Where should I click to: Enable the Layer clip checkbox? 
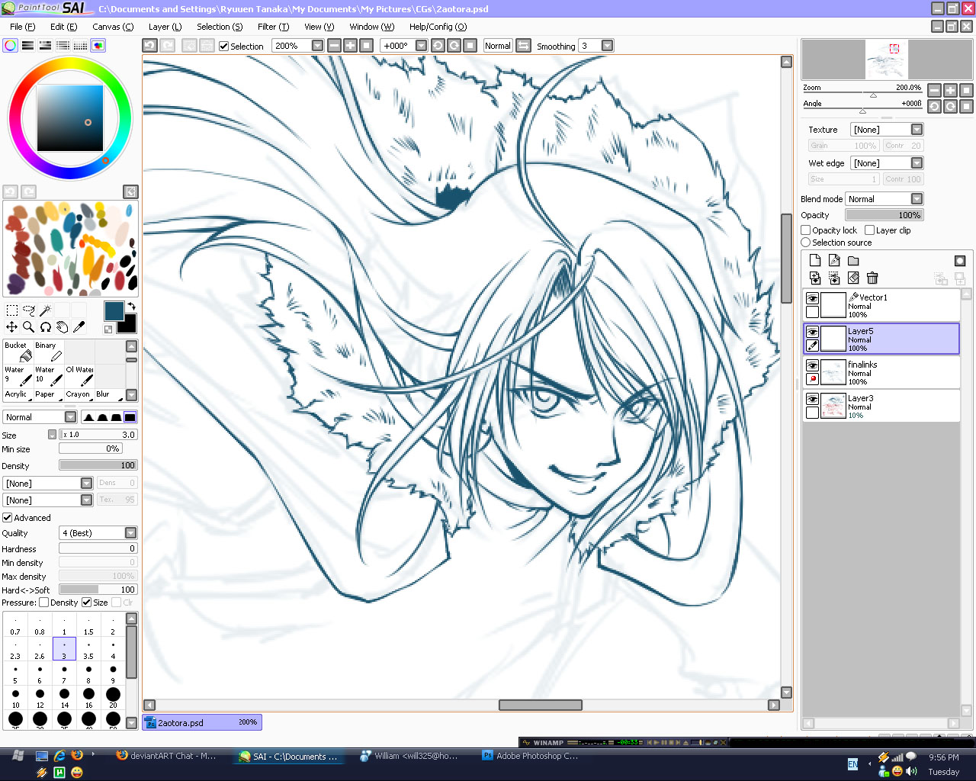pos(870,230)
